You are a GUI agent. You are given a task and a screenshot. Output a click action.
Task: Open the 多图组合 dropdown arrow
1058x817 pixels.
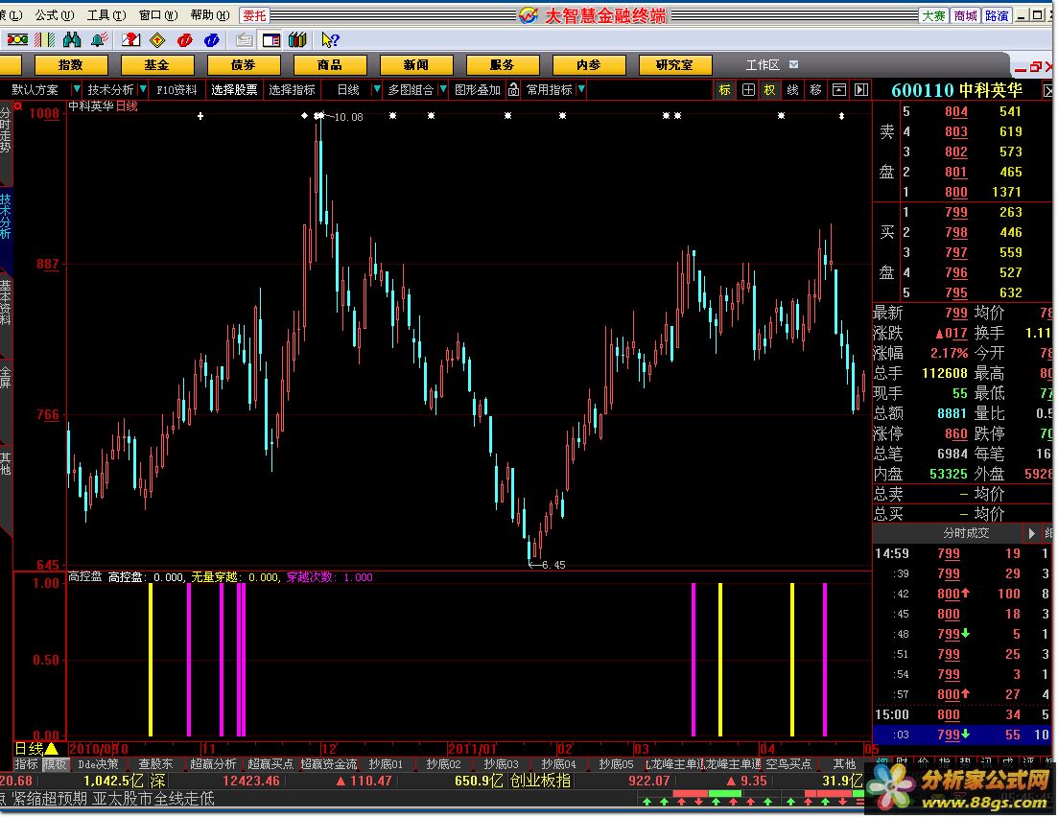click(442, 89)
